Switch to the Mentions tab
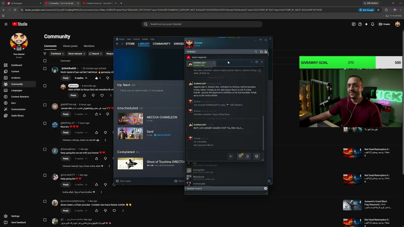The width and height of the screenshot is (404, 227). [89, 46]
